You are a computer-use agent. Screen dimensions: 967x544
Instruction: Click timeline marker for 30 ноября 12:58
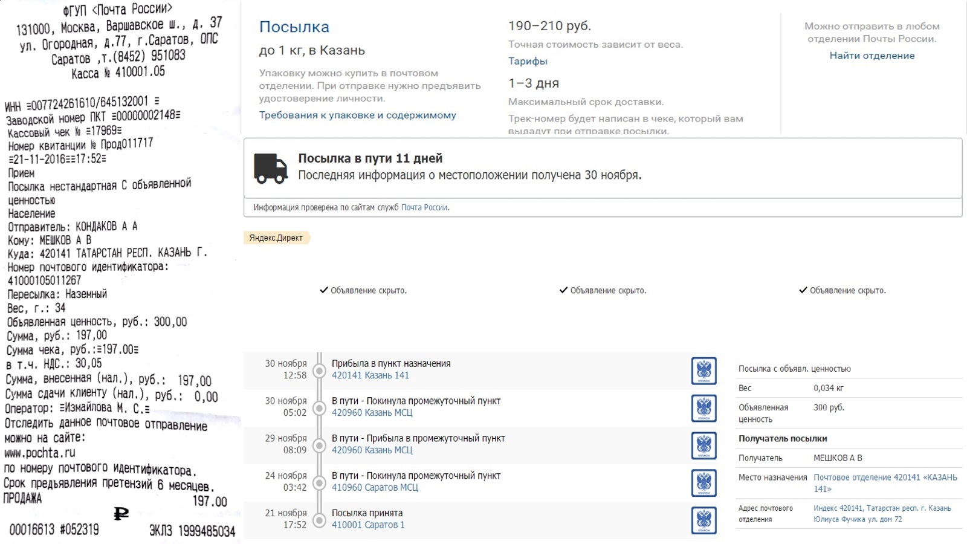319,371
